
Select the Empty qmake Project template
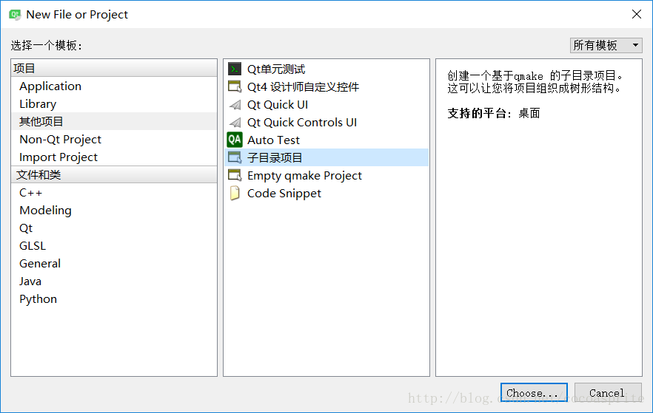(326, 176)
